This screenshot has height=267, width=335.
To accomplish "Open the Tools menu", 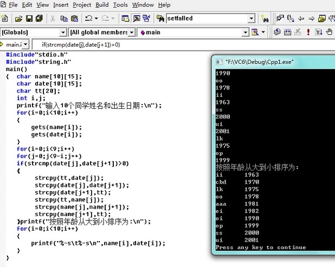I will click(120, 5).
